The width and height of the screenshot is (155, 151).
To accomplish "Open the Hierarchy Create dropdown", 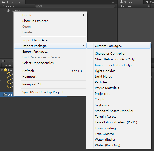I will (8, 6).
